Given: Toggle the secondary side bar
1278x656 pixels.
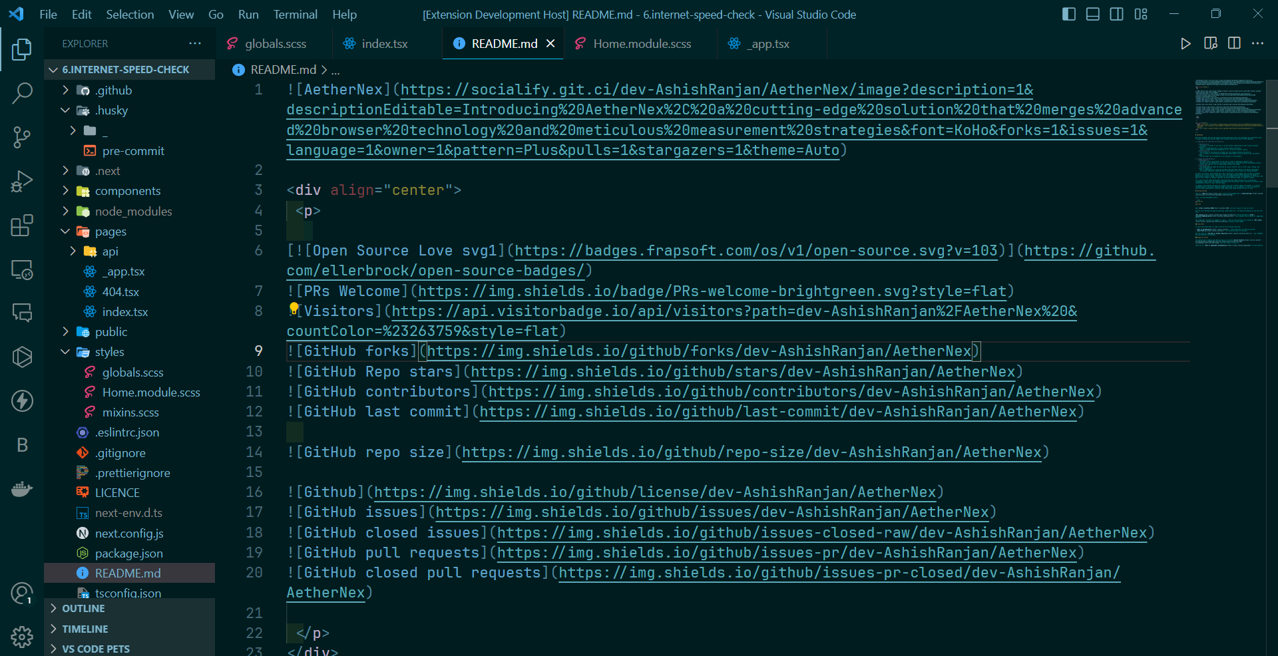Looking at the screenshot, I should click(x=1117, y=14).
